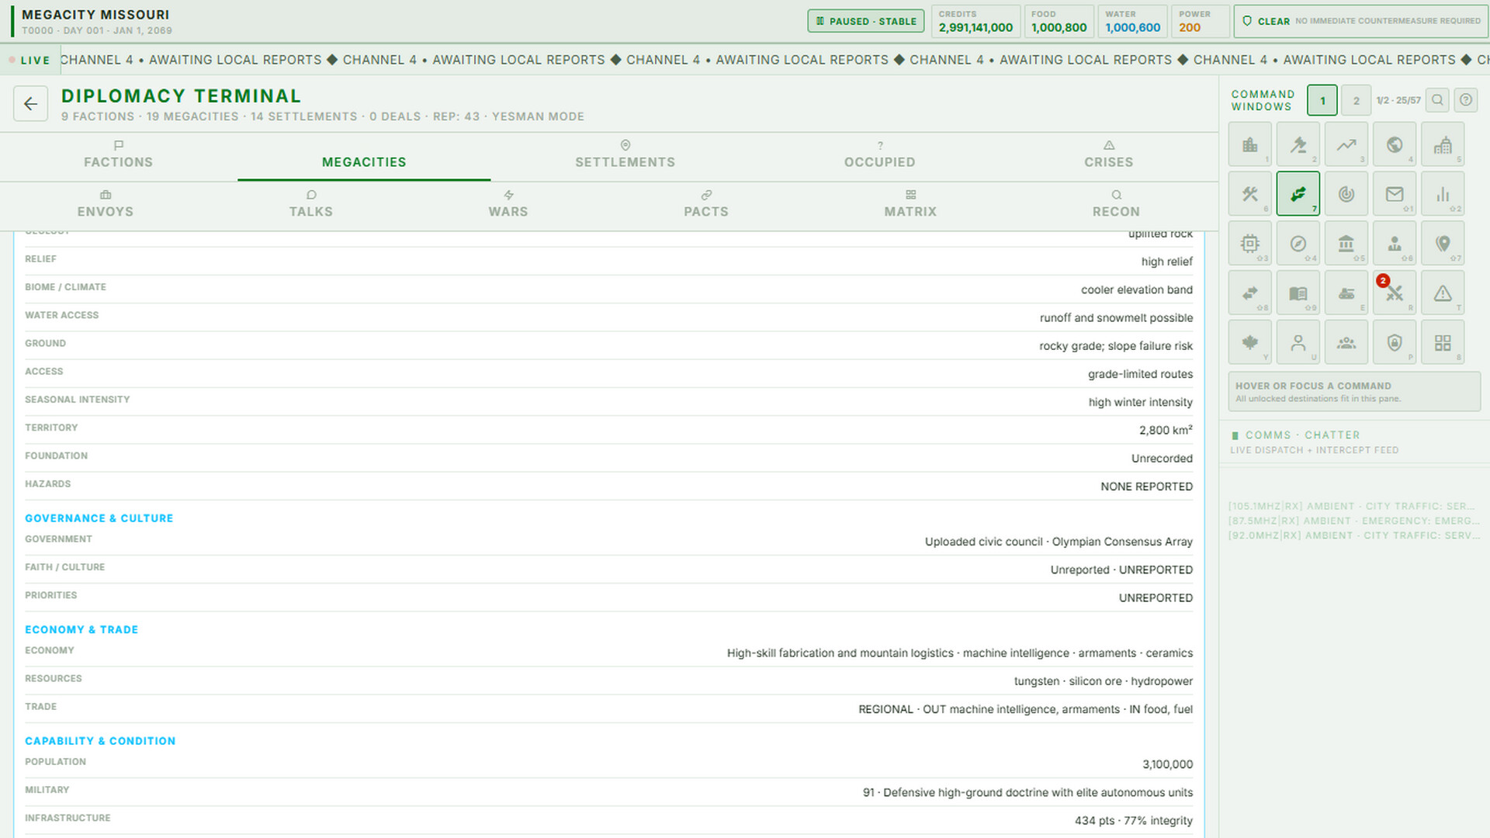Open the globe command window
The width and height of the screenshot is (1490, 838).
[1394, 144]
